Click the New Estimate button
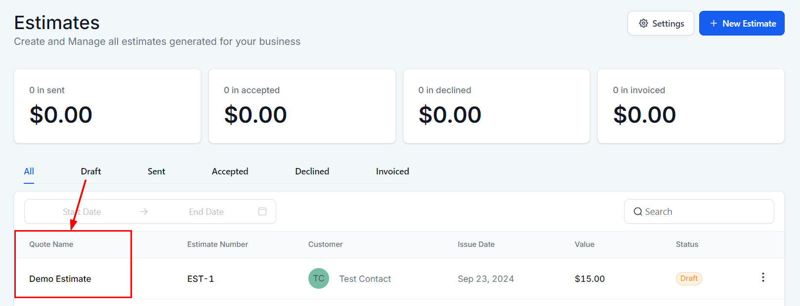The image size is (800, 306). [x=742, y=23]
